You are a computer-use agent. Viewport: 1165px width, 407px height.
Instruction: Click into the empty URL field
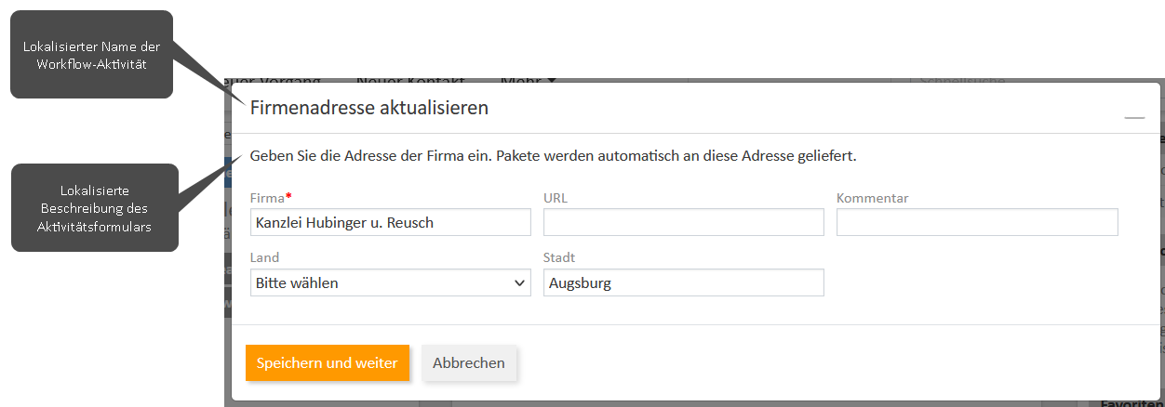click(x=683, y=223)
